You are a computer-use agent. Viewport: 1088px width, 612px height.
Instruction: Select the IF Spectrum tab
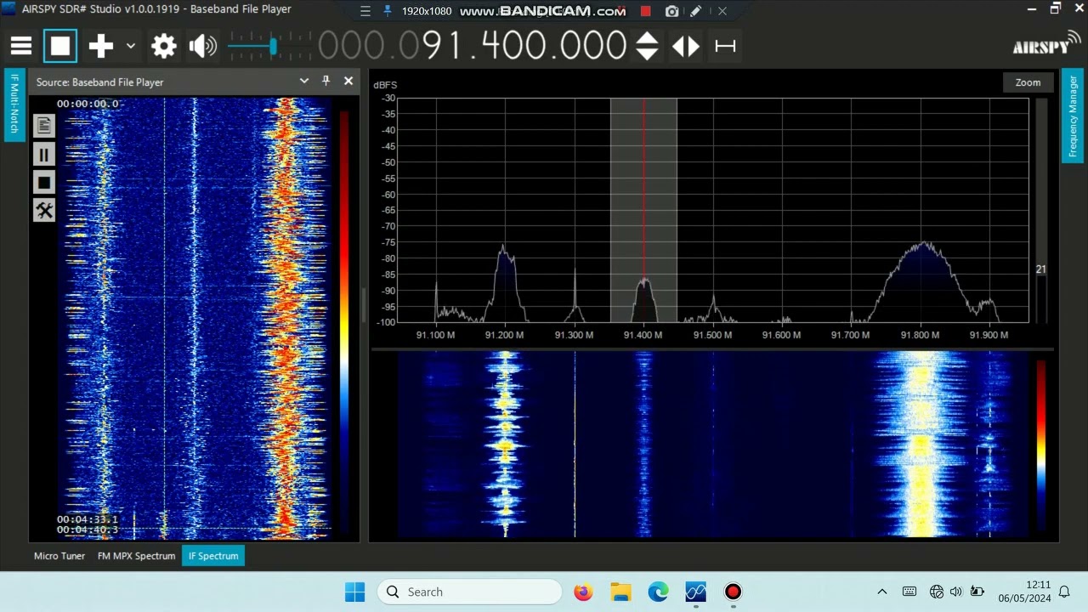213,556
